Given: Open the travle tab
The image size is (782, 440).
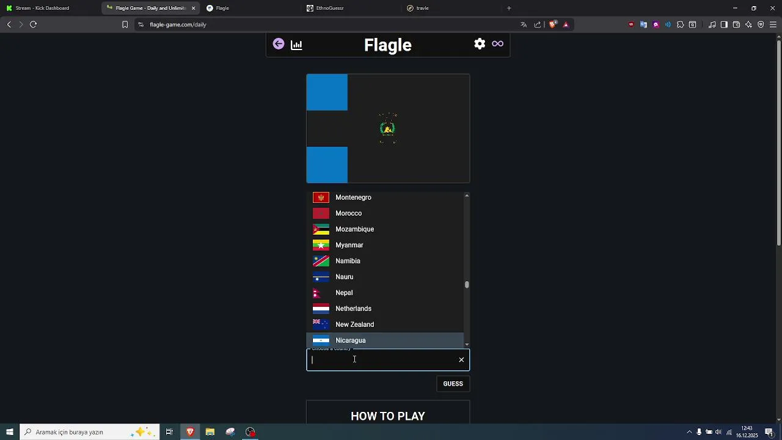Looking at the screenshot, I should pos(451,8).
